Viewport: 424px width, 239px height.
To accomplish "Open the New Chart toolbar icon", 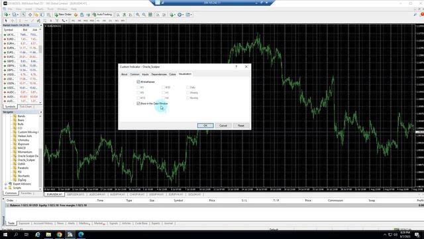I will click(6, 15).
